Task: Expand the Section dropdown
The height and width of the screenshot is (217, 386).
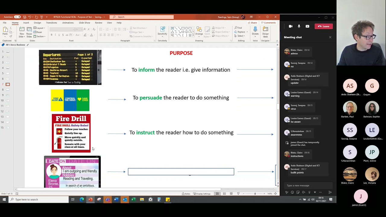Action: click(40, 36)
